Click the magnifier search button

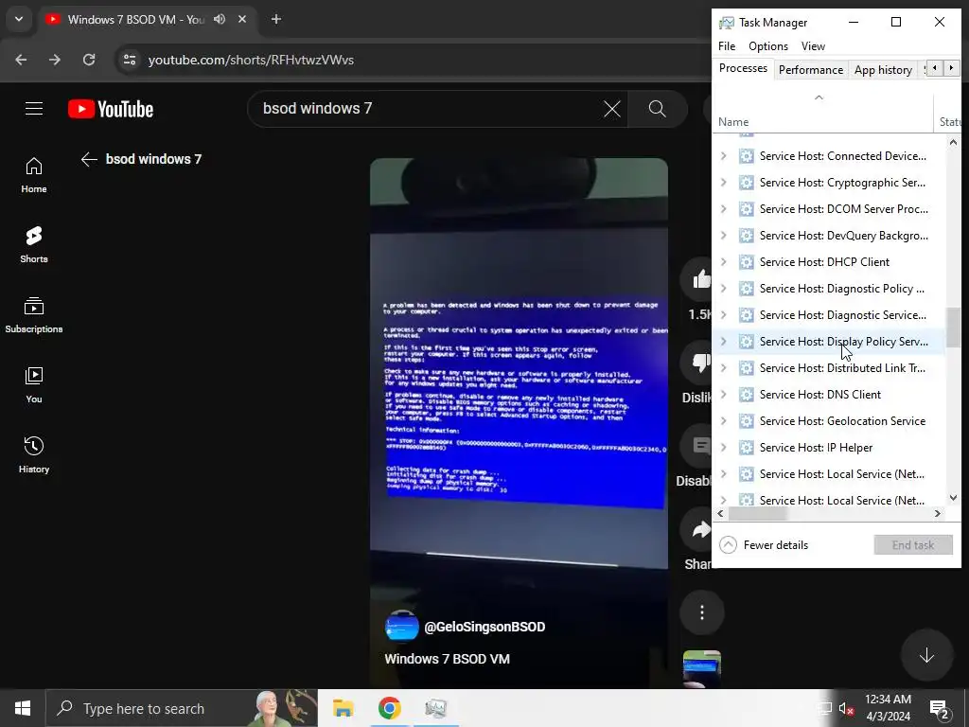pos(658,109)
